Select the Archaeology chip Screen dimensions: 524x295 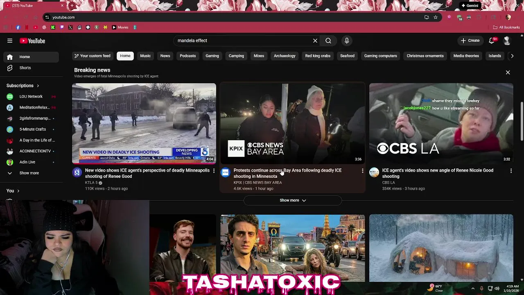[x=285, y=56]
